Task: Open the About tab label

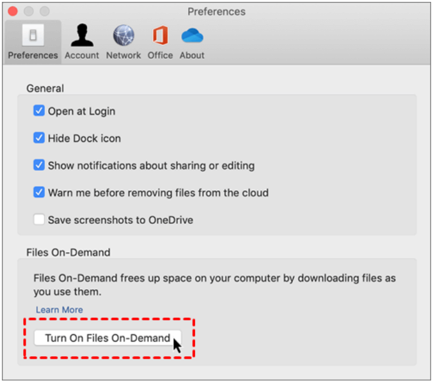Action: point(192,55)
